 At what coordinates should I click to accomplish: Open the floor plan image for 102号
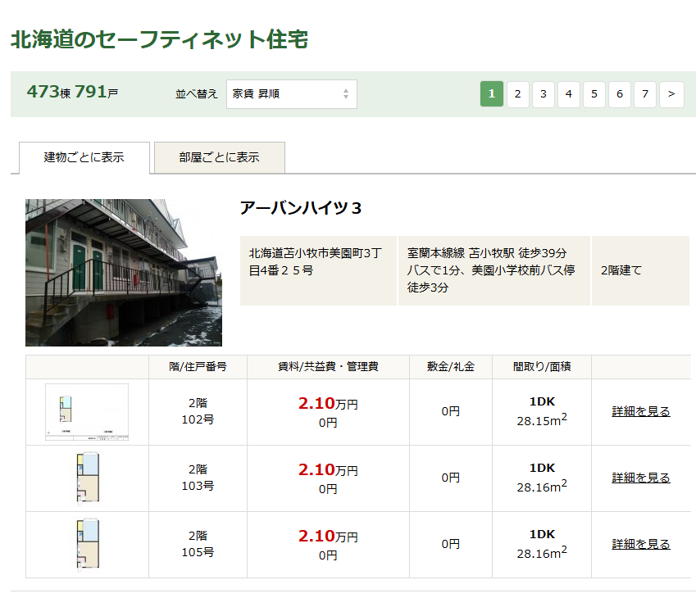point(86,411)
